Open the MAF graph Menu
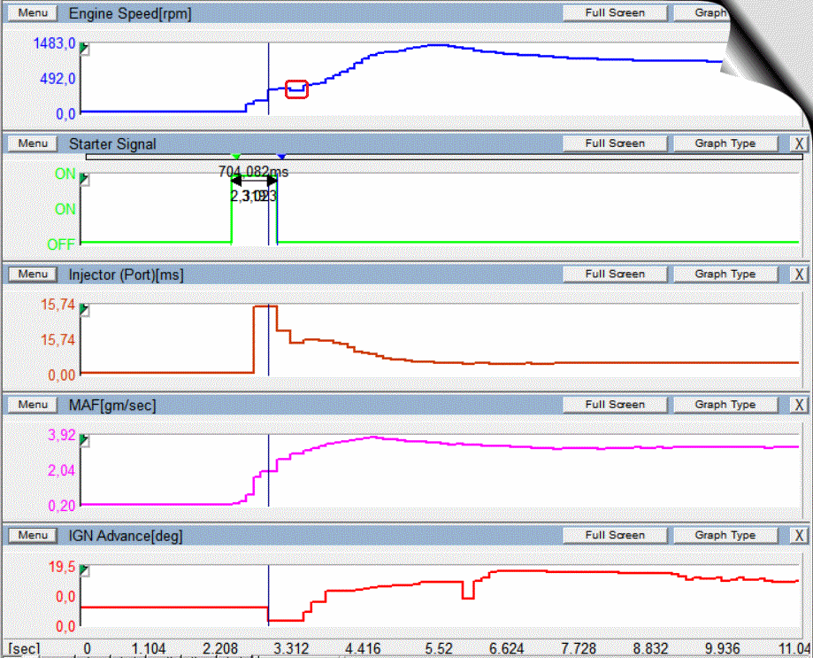 pyautogui.click(x=33, y=405)
